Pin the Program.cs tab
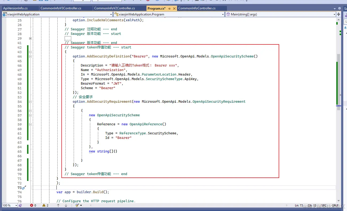 (x=169, y=9)
